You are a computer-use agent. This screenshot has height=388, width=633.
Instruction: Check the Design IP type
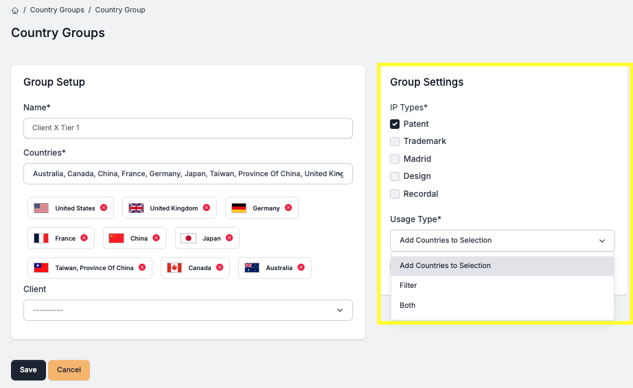pos(395,176)
